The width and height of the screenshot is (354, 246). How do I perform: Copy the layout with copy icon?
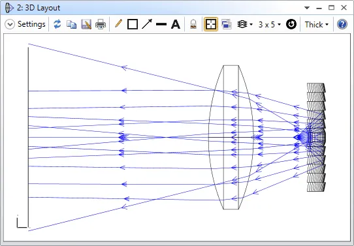[72, 24]
